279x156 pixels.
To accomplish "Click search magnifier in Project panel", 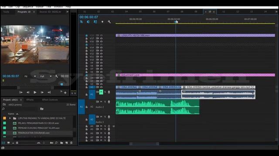I will click(x=3, y=109).
